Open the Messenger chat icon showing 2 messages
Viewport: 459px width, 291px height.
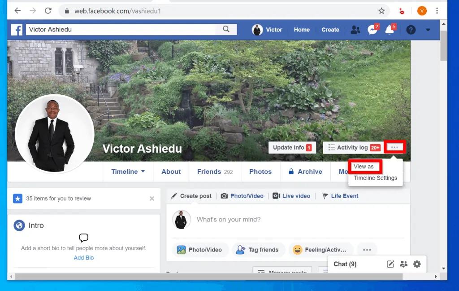tap(372, 30)
